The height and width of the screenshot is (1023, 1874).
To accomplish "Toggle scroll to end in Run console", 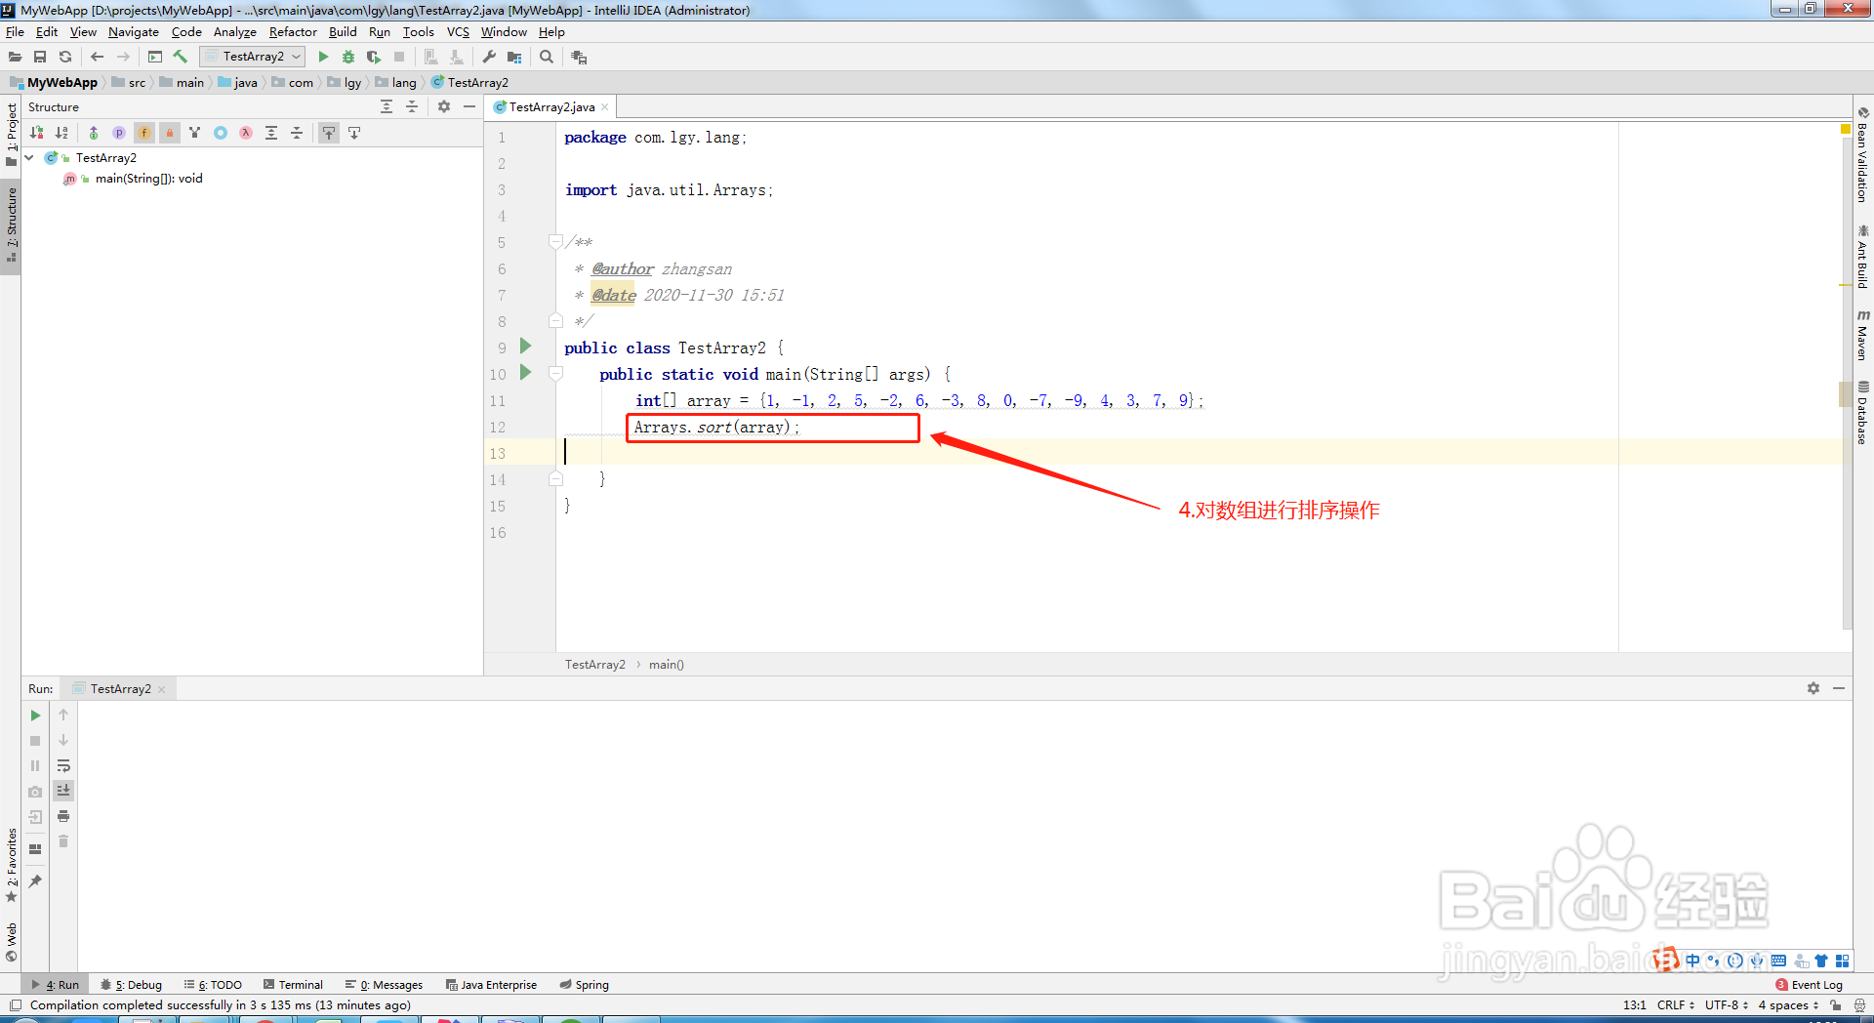I will click(x=63, y=791).
